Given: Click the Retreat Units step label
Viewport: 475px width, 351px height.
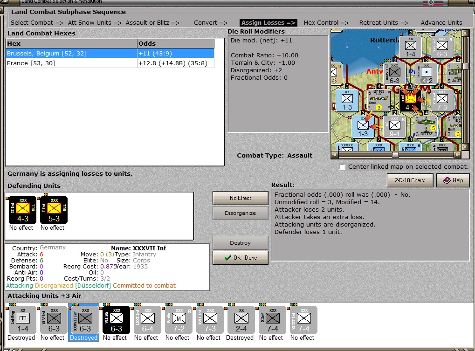Looking at the screenshot, I should tap(384, 23).
